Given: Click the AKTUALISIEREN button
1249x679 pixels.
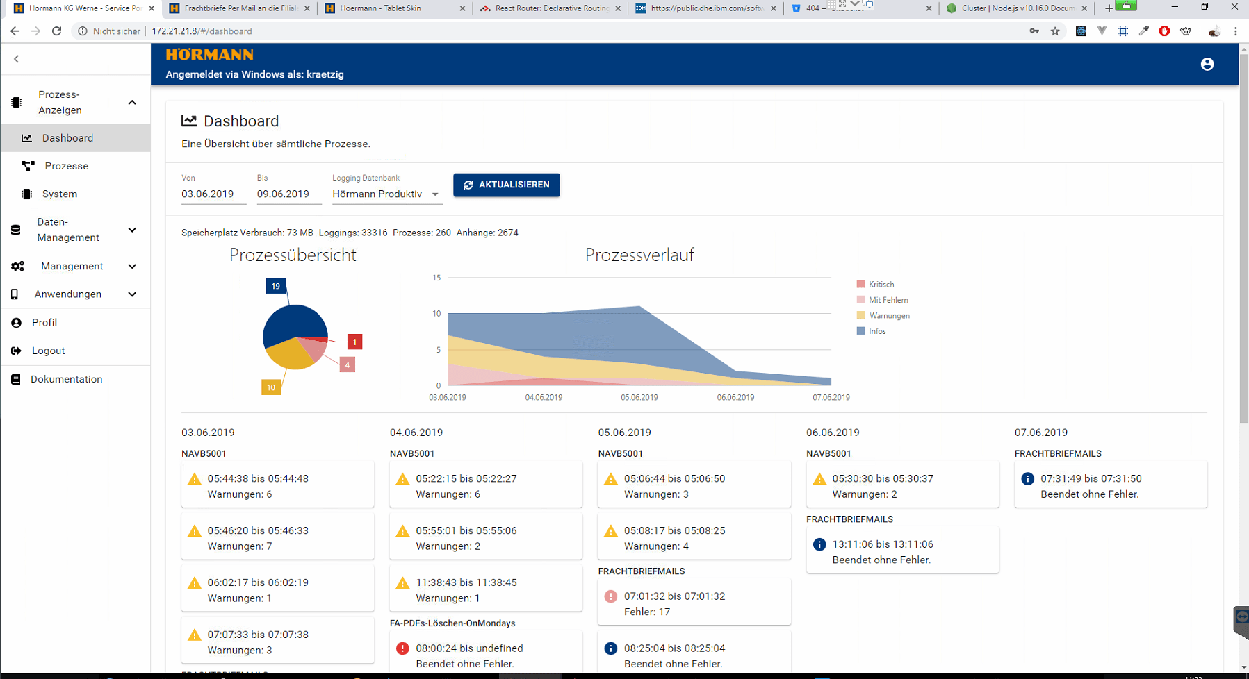Looking at the screenshot, I should pos(507,185).
